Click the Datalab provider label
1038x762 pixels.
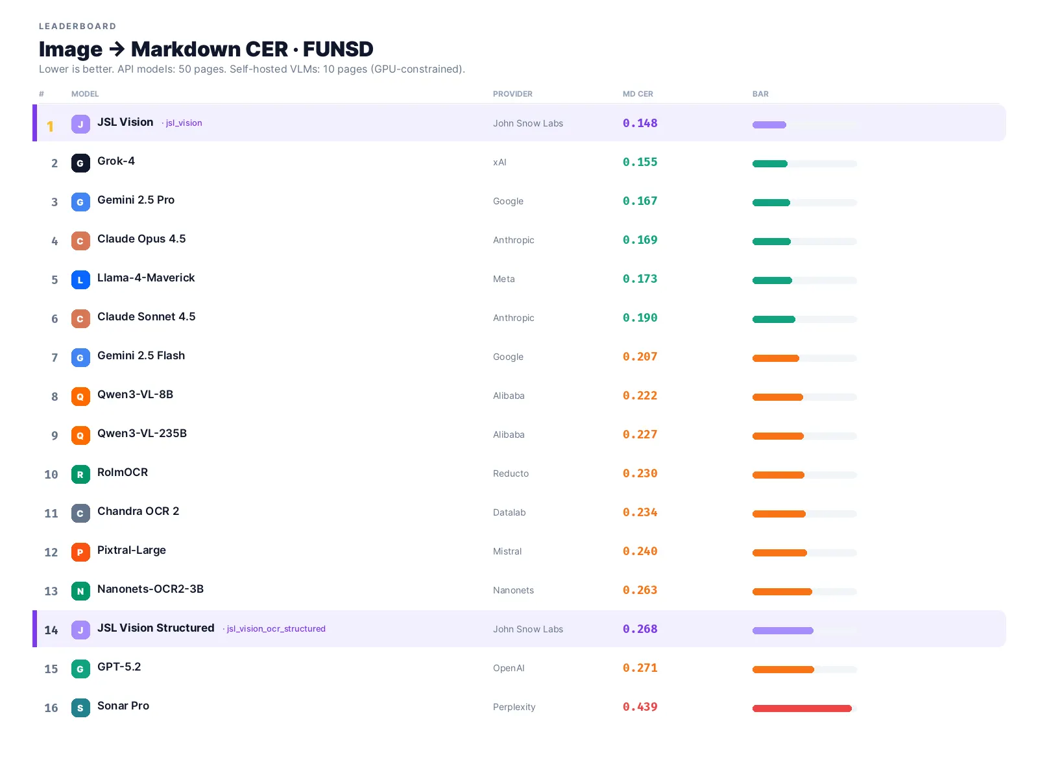509,512
